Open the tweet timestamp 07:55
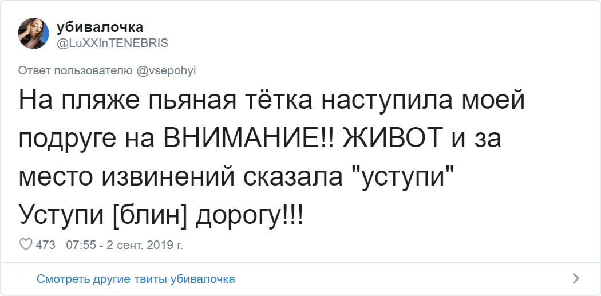Screen dimensions: 601x296 80,245
